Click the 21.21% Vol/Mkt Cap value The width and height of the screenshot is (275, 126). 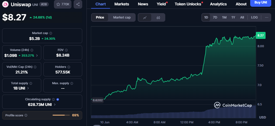point(22,72)
